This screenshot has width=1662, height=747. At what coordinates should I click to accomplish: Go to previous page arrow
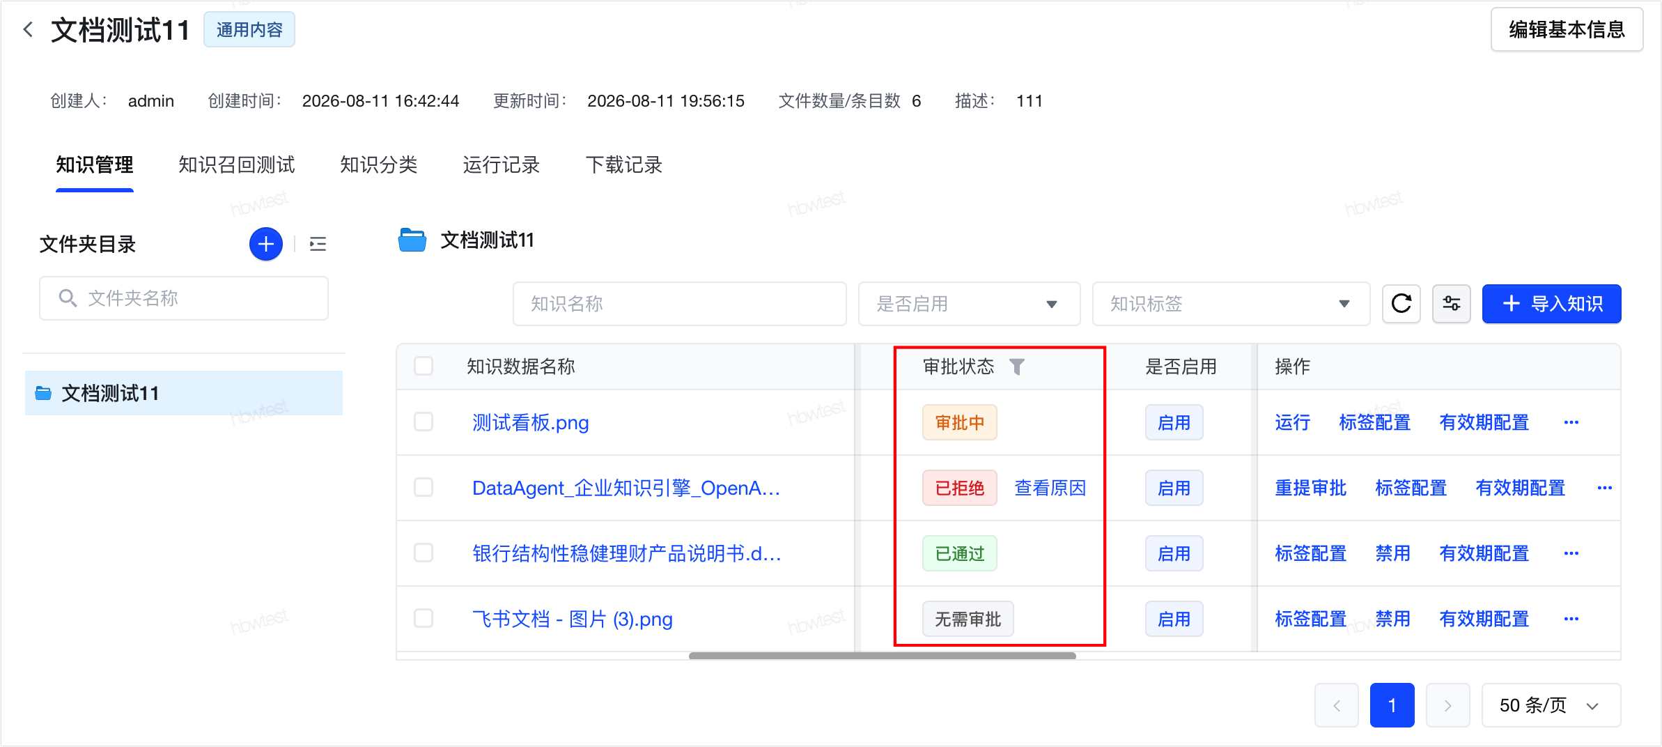click(x=1337, y=705)
